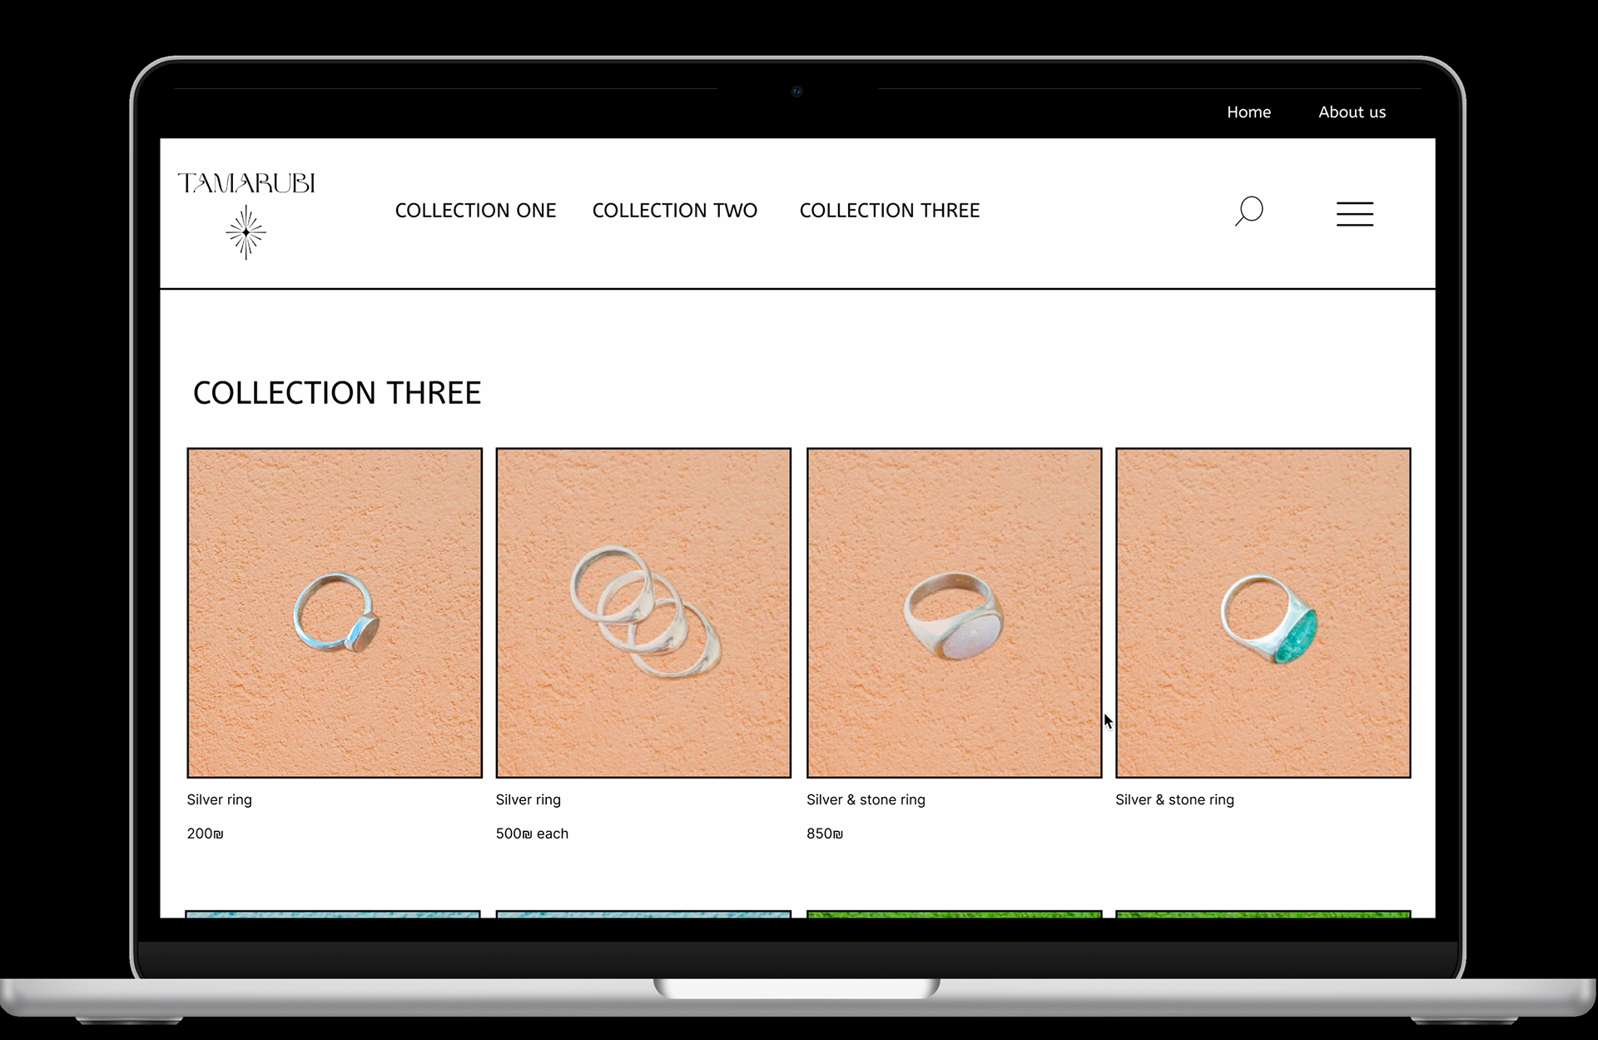The image size is (1598, 1040).
Task: Click the Silver & stone ring title above 850₪
Action: point(866,799)
